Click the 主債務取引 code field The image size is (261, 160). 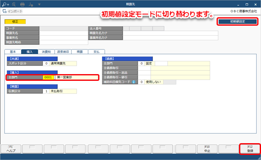pyautogui.click(x=144, y=68)
